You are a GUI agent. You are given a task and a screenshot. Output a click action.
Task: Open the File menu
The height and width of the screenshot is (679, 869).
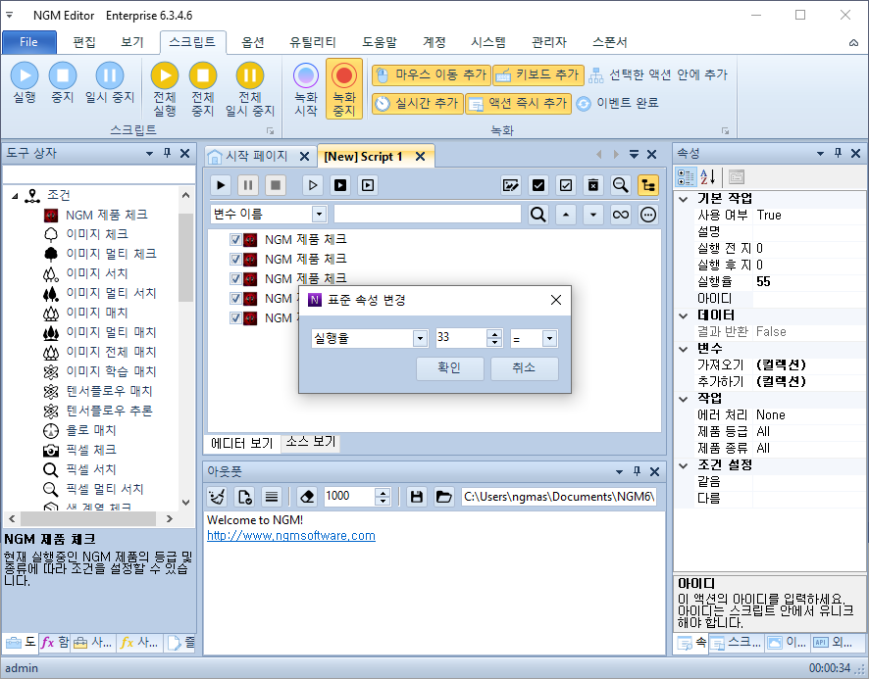coord(28,42)
